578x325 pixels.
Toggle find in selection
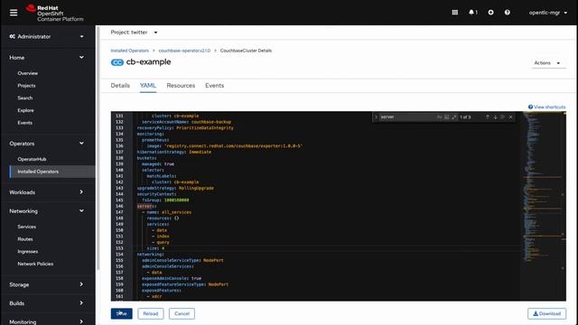(502, 116)
